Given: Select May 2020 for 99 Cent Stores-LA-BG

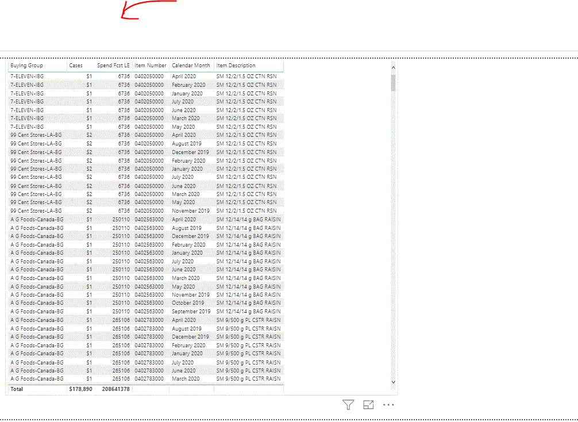Looking at the screenshot, I should click(183, 202).
